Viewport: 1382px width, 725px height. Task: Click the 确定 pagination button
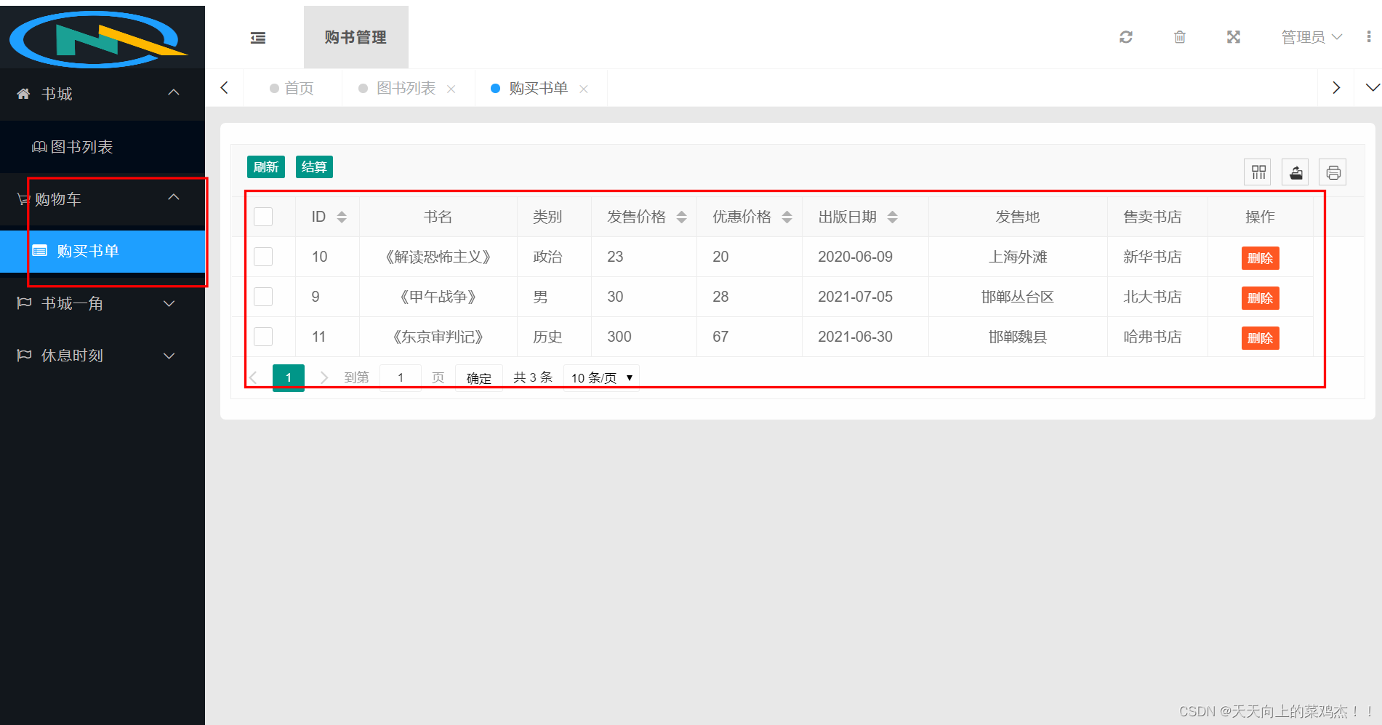click(x=478, y=378)
